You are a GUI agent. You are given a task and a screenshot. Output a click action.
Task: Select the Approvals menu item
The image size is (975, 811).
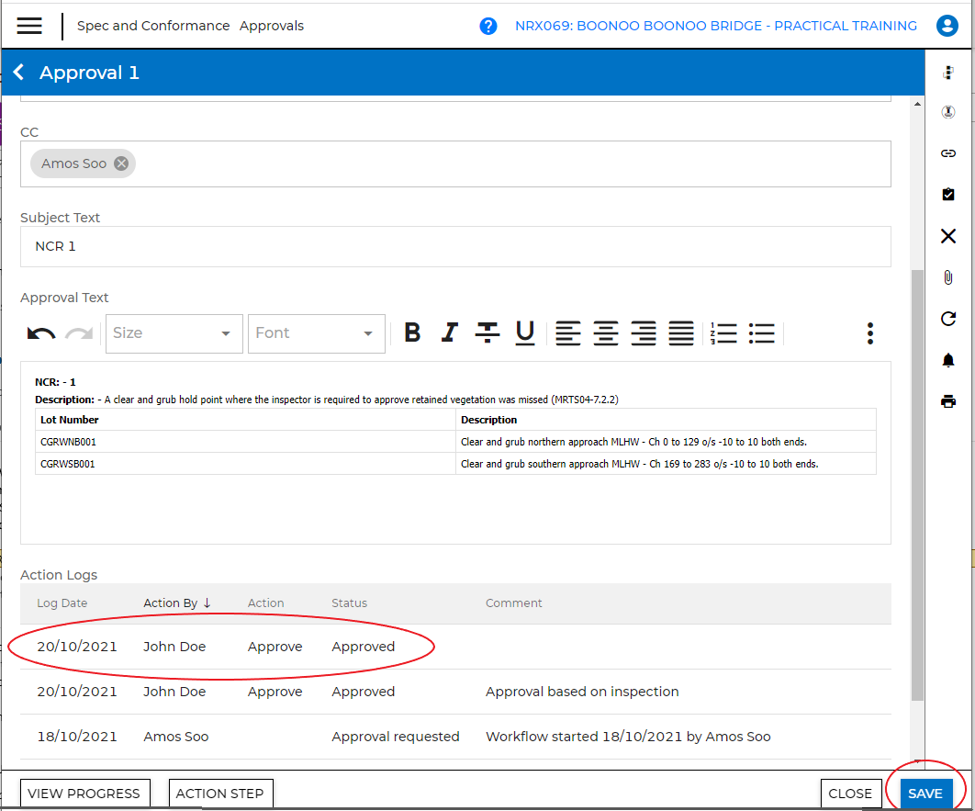[272, 26]
